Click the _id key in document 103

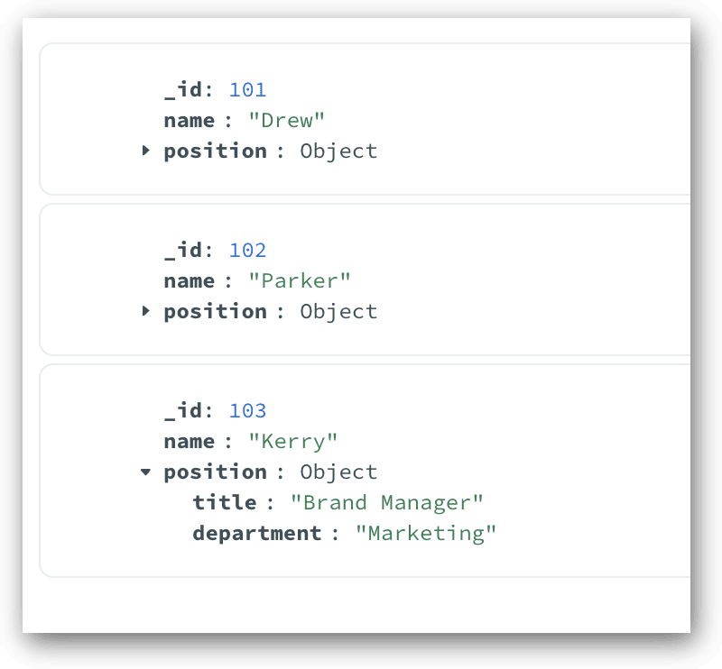click(183, 411)
